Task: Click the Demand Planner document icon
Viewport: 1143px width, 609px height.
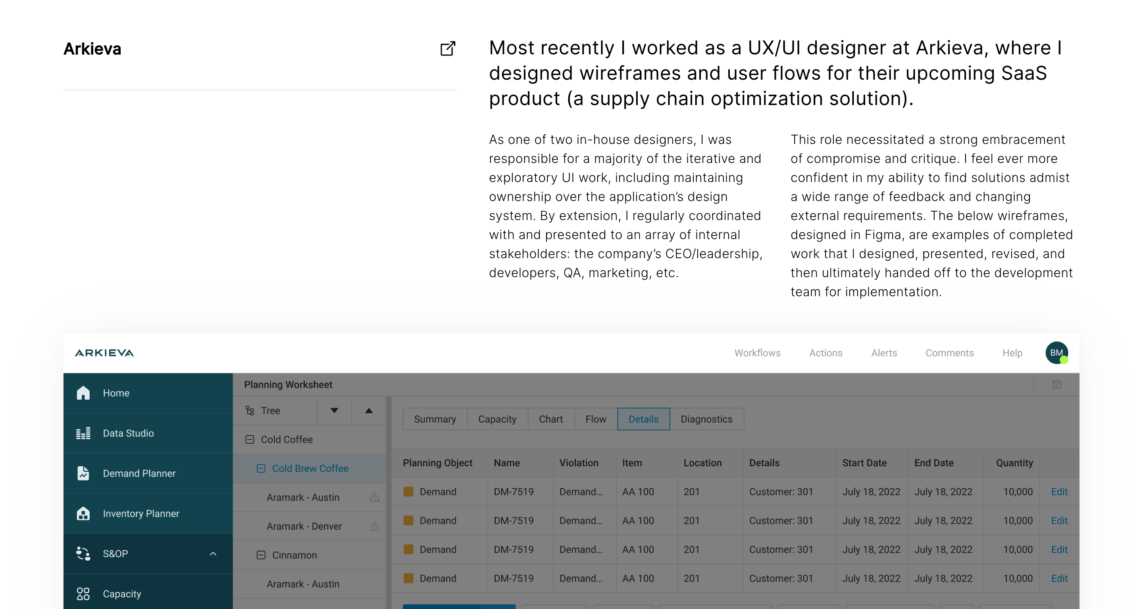Action: pyautogui.click(x=83, y=473)
